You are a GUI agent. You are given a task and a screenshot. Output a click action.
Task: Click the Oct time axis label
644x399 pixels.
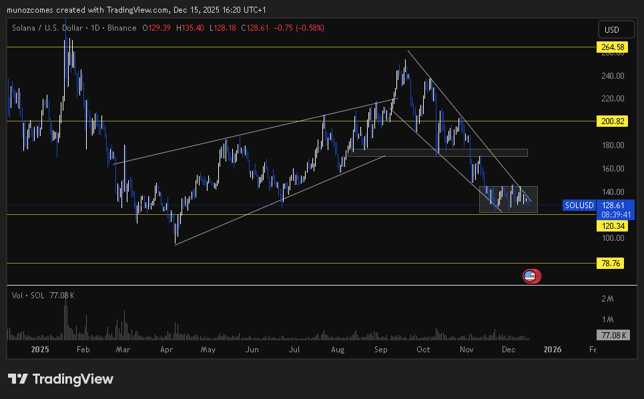(x=423, y=350)
